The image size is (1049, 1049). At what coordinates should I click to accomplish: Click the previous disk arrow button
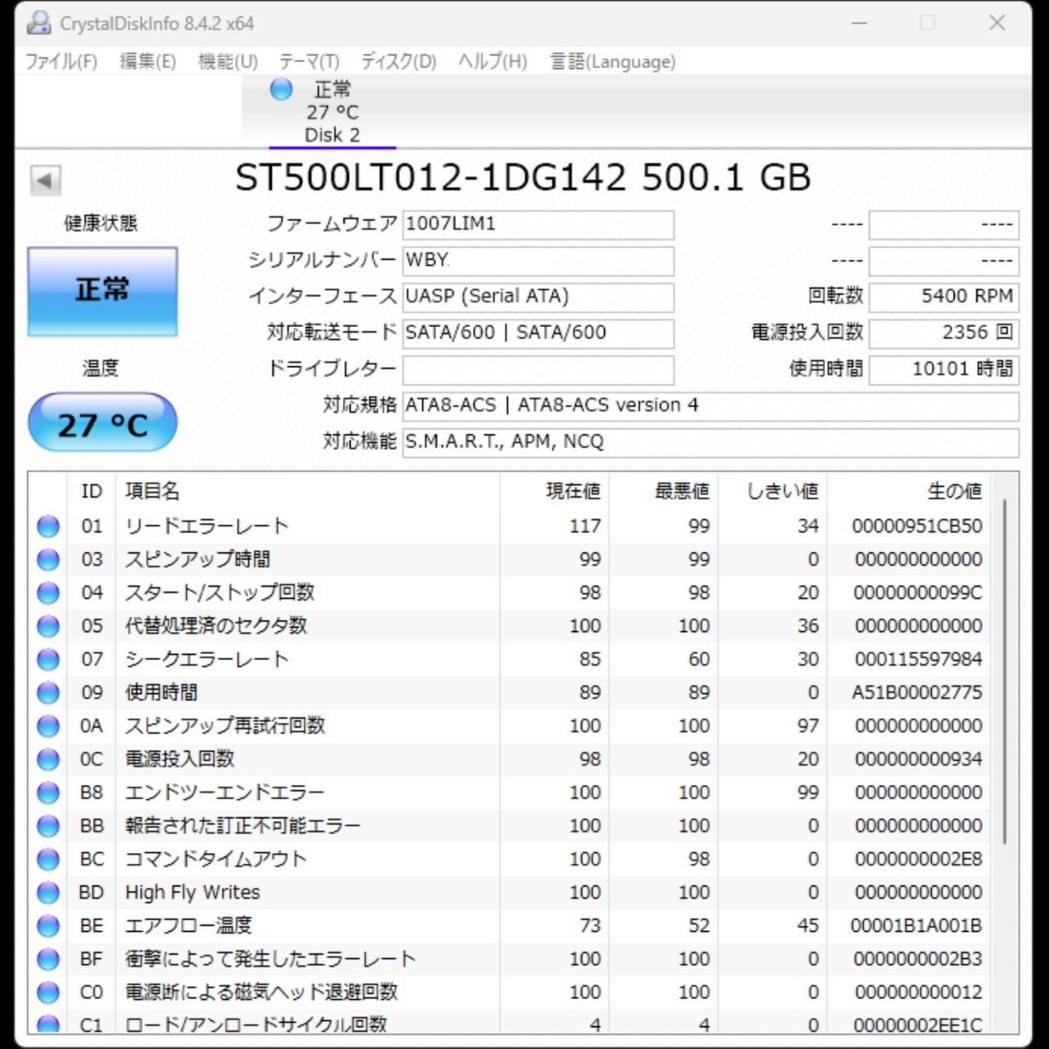[45, 180]
